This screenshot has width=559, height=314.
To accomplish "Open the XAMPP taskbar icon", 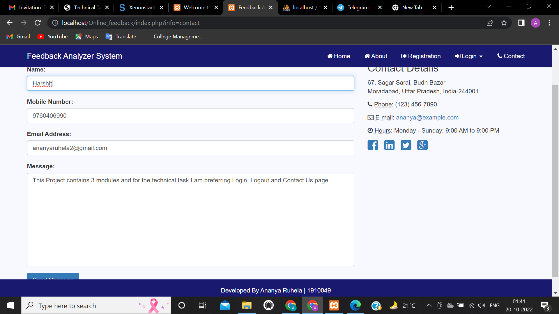I will [x=334, y=305].
